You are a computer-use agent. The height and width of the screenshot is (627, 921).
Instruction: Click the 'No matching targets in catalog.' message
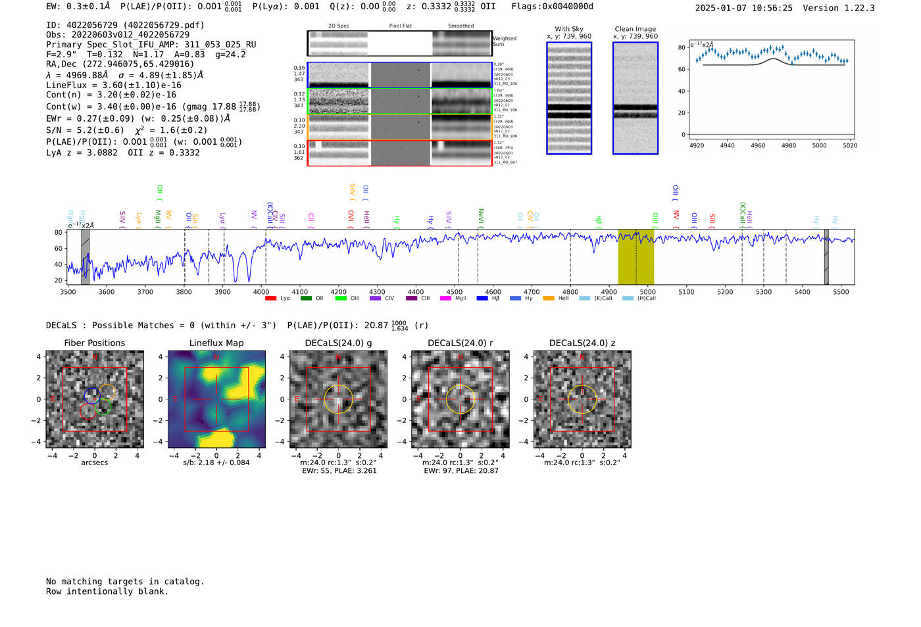tap(125, 582)
